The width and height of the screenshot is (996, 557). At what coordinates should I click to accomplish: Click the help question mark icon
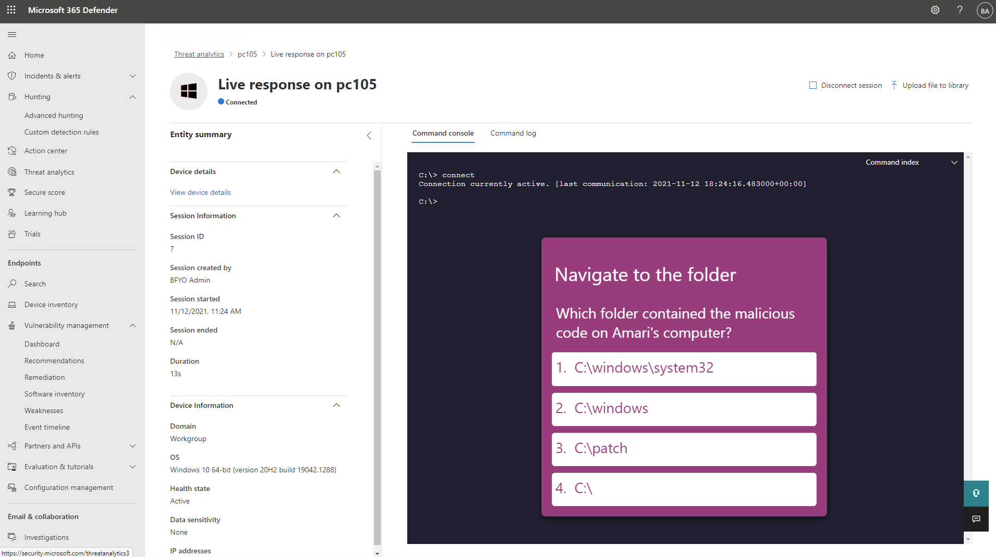click(x=960, y=10)
